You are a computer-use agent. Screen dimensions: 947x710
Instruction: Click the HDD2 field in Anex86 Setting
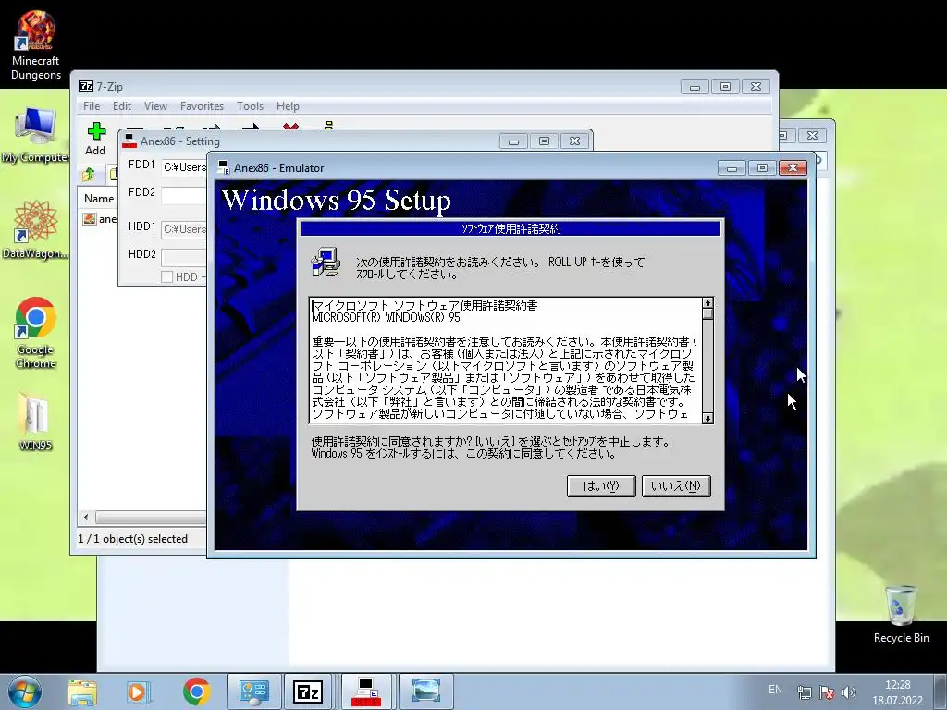click(x=184, y=257)
